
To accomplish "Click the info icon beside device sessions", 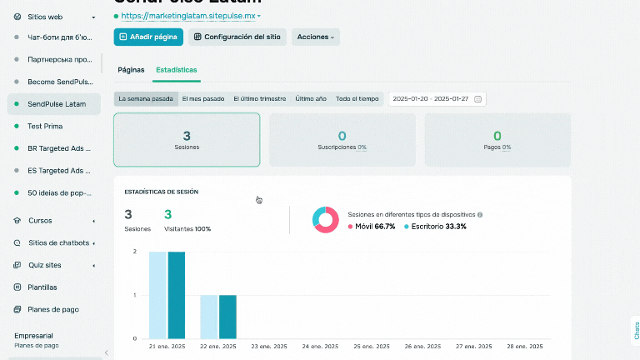I will click(x=480, y=214).
